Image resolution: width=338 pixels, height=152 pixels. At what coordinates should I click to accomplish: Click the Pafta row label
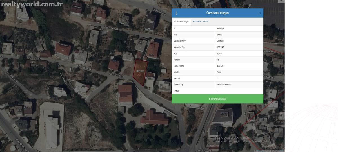click(x=176, y=91)
